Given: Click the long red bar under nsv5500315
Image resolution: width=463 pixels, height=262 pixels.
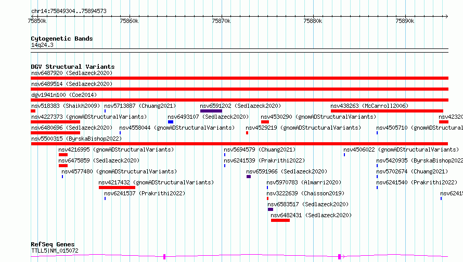Looking at the screenshot, I should [x=239, y=144].
